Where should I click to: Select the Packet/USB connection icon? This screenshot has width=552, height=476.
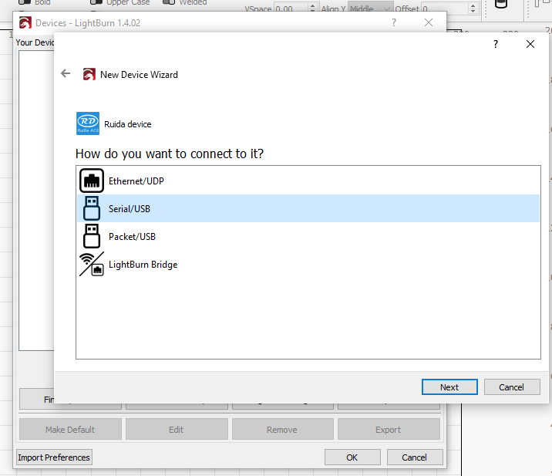point(92,236)
